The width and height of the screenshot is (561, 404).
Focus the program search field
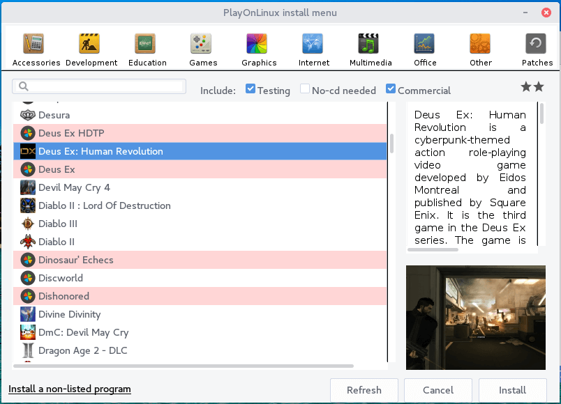click(x=99, y=86)
